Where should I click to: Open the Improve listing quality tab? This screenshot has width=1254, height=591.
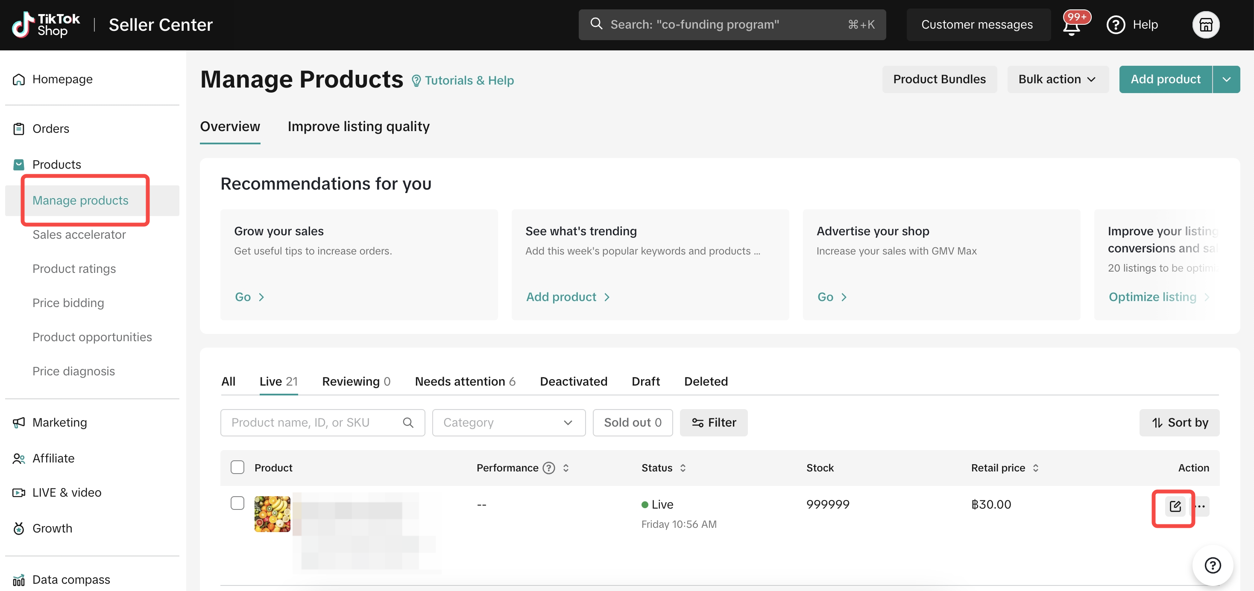(358, 126)
